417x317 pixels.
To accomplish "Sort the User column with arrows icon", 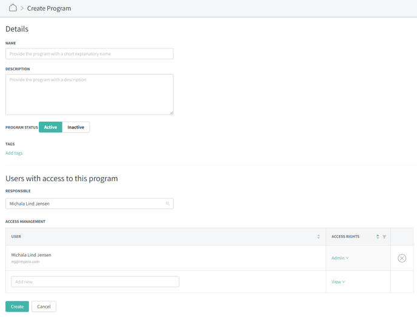I will click(x=318, y=236).
